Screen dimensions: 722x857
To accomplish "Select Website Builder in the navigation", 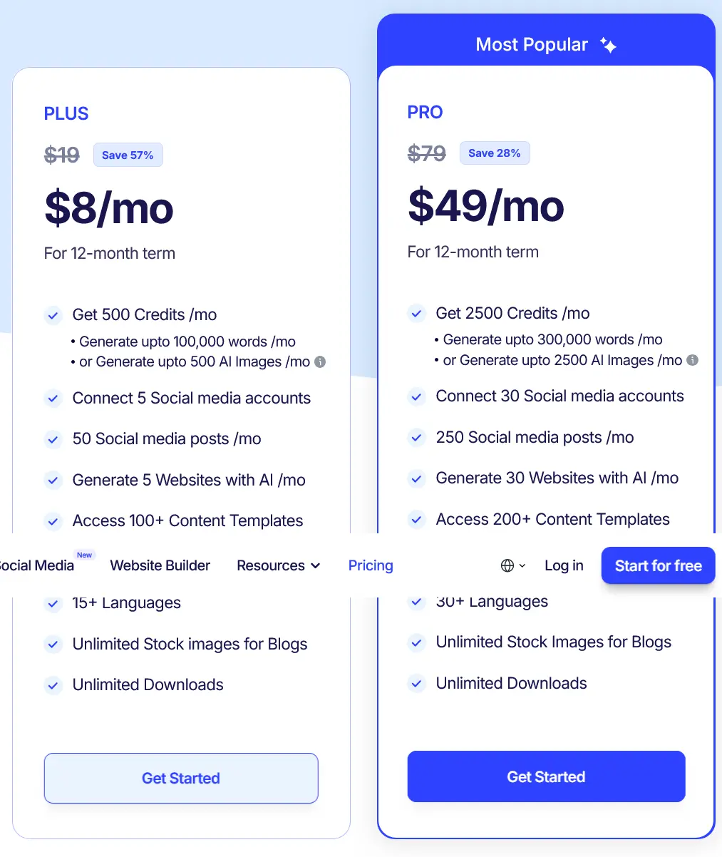I will [x=160, y=565].
